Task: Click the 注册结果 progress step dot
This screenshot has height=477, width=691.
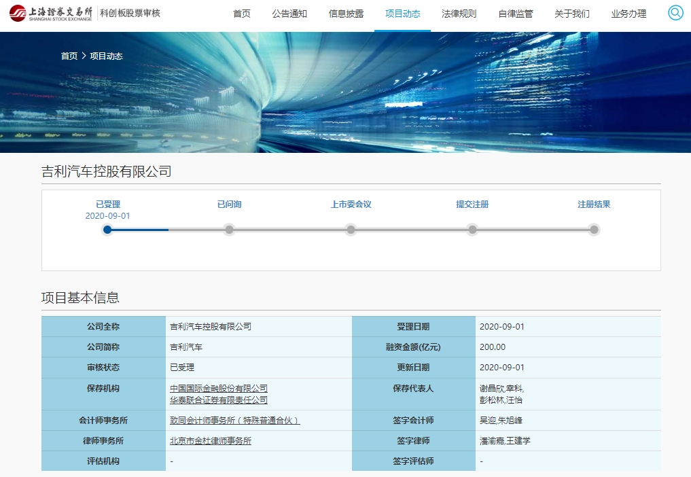Action: point(594,230)
